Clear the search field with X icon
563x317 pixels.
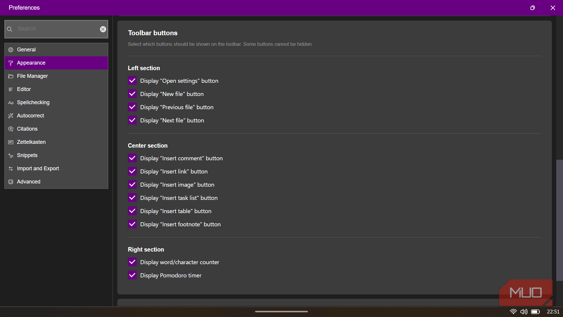click(x=103, y=29)
